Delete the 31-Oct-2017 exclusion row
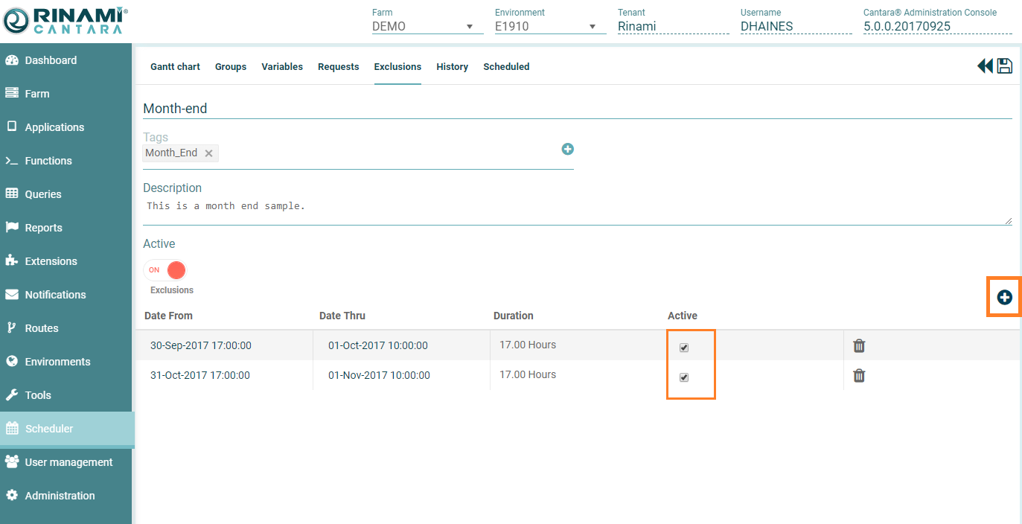This screenshot has width=1022, height=524. (x=859, y=375)
